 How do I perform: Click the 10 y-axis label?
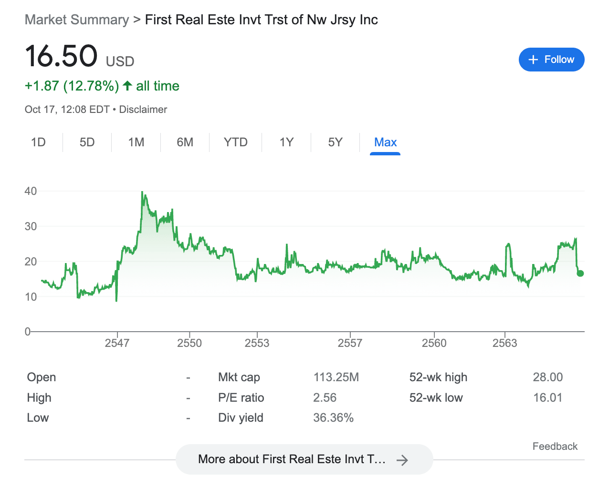coord(31,297)
